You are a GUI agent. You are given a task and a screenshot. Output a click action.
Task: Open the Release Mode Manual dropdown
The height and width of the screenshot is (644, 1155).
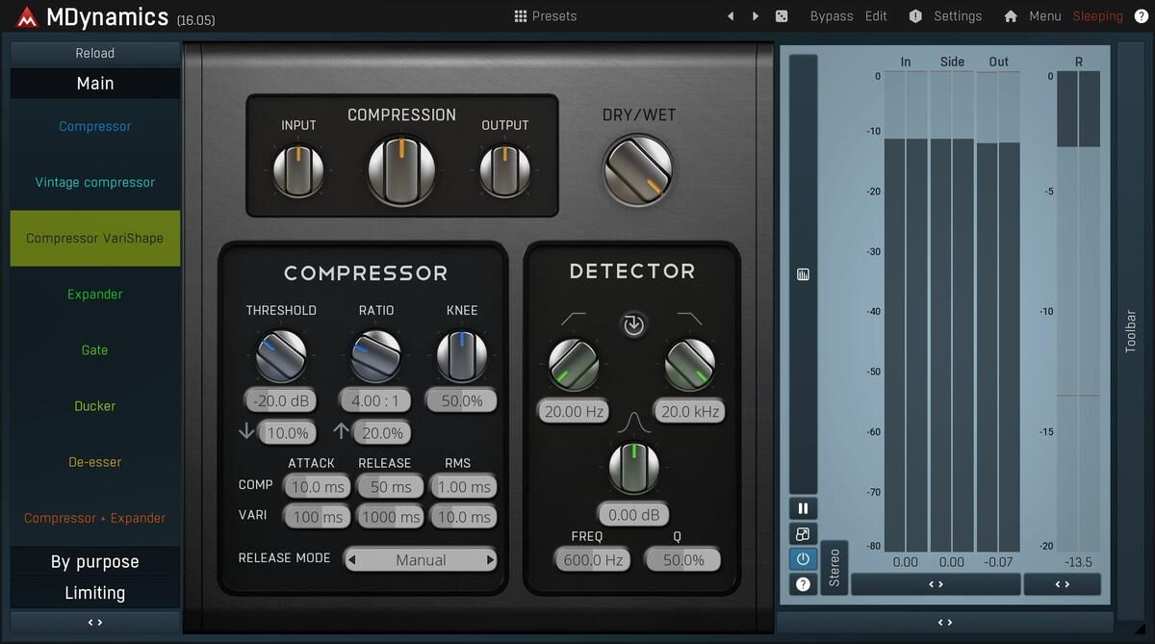pyautogui.click(x=421, y=559)
